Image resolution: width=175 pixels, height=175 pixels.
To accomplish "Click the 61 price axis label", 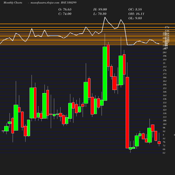I will click(x=164, y=153).
